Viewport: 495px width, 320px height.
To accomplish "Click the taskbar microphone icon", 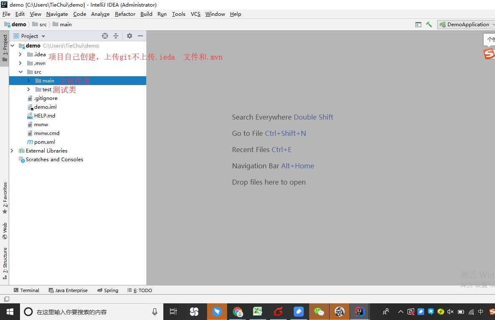I will tap(155, 312).
